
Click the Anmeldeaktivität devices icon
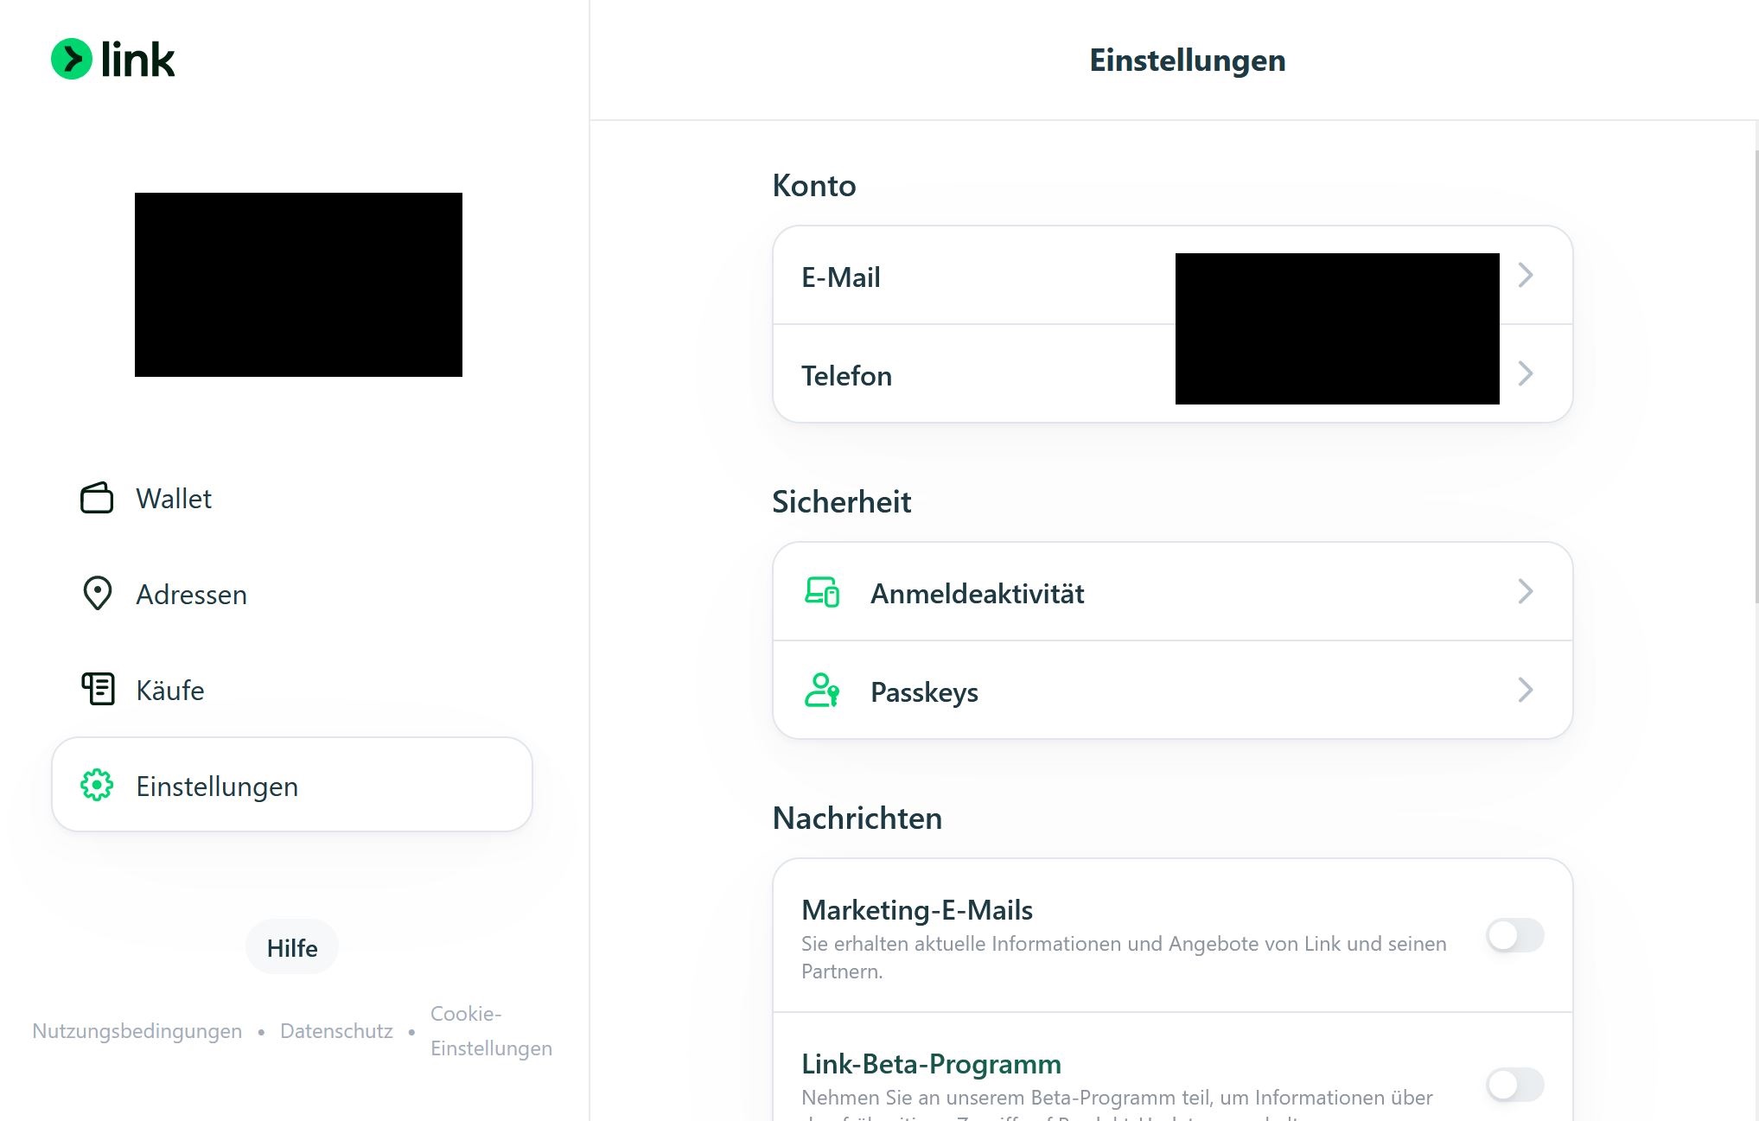tap(821, 593)
